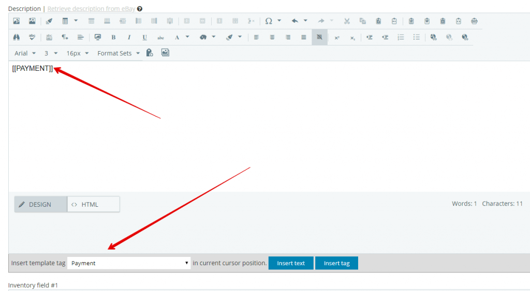Open the hyperlink manager globe icon
The width and height of the screenshot is (530, 291).
433,37
